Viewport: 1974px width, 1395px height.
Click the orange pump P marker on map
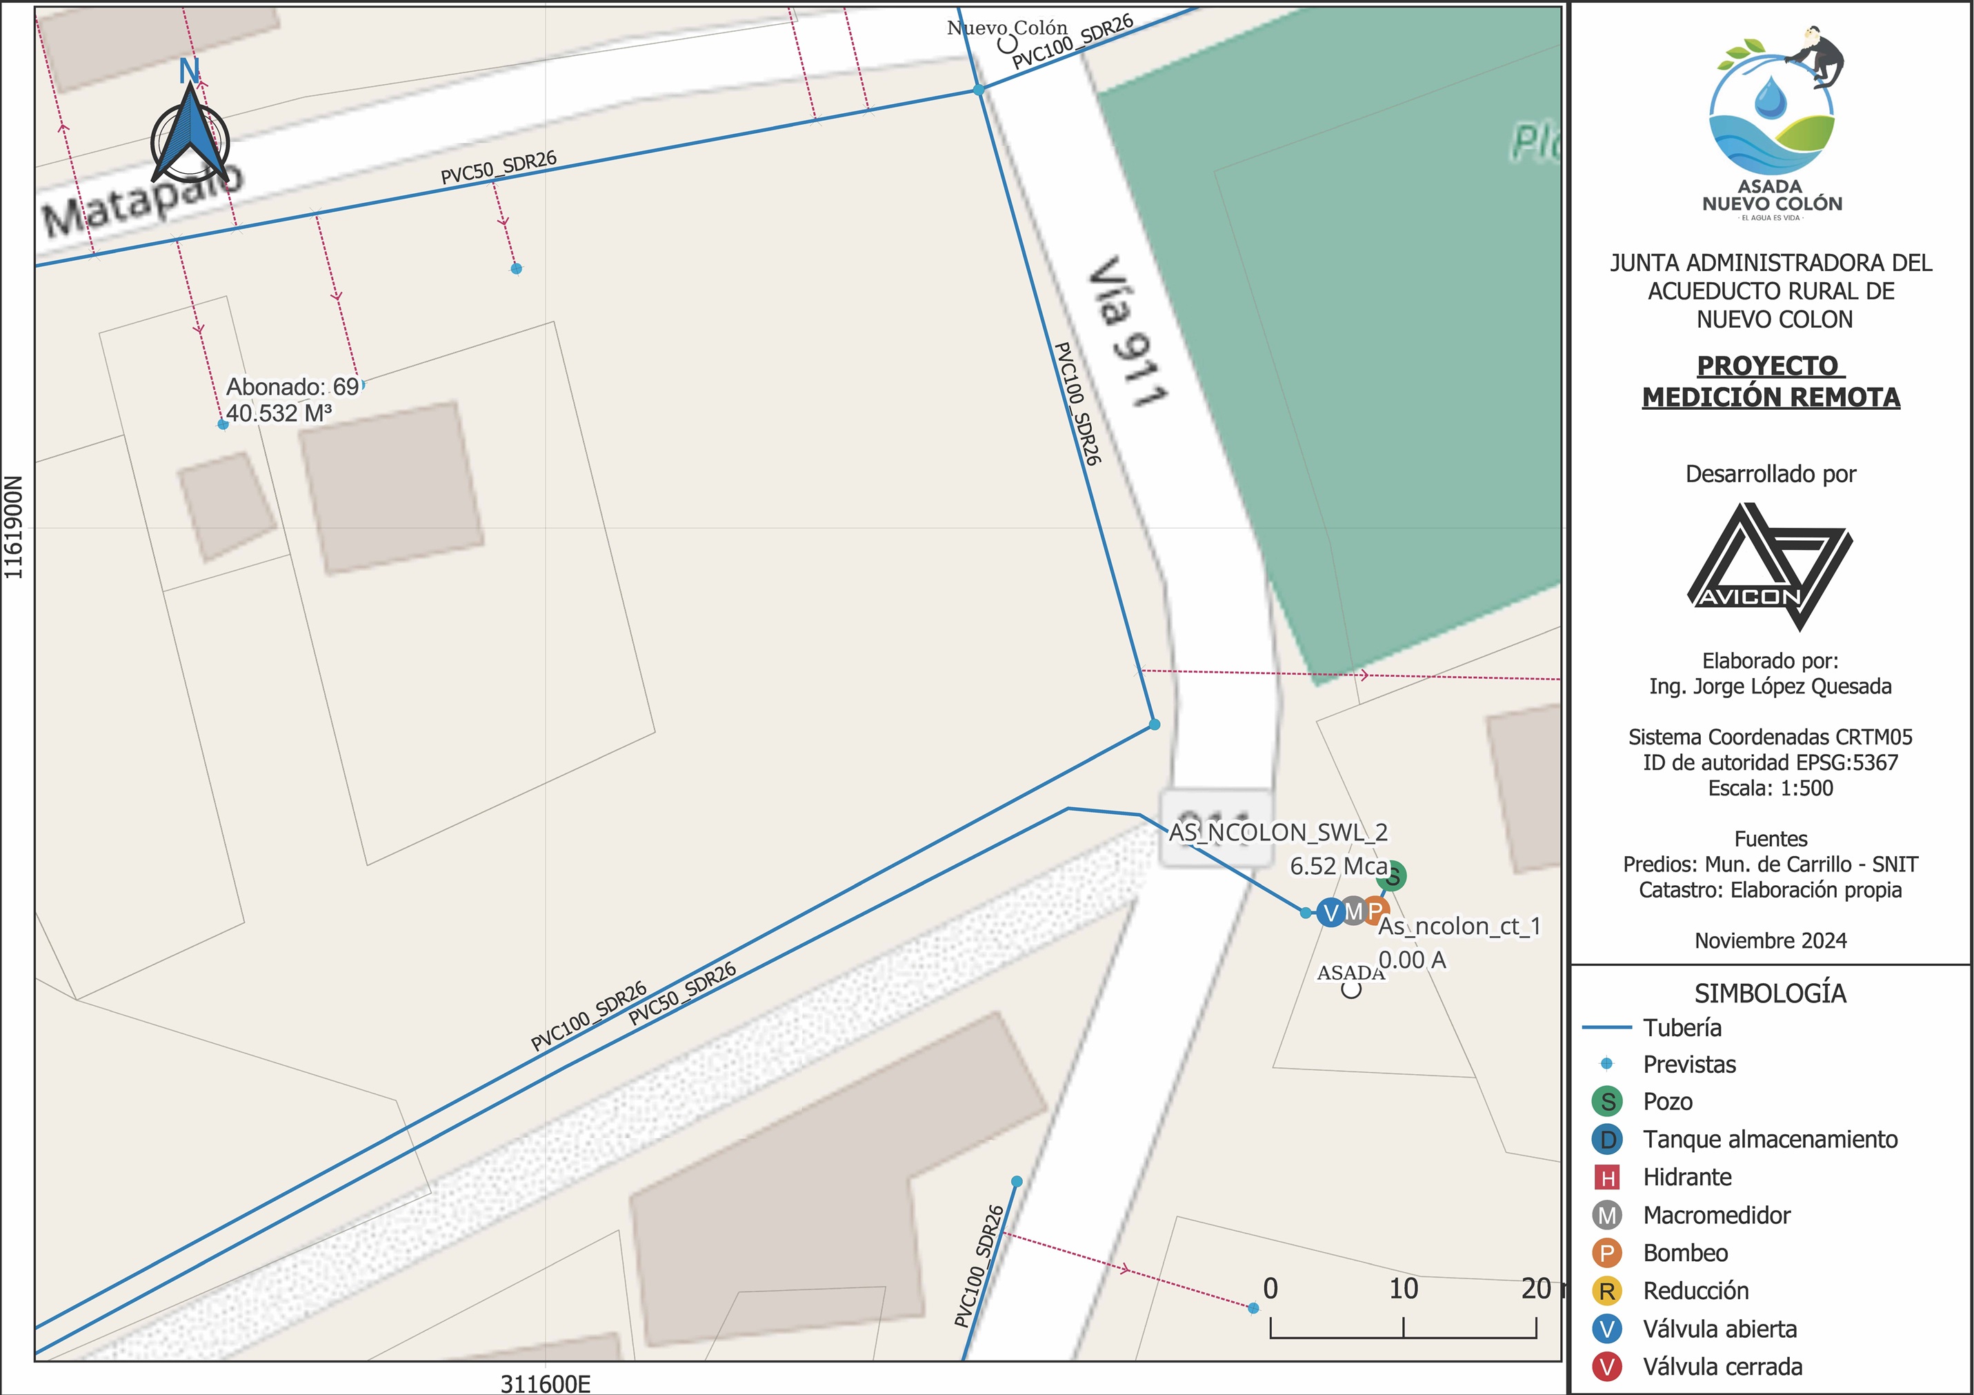point(1375,911)
